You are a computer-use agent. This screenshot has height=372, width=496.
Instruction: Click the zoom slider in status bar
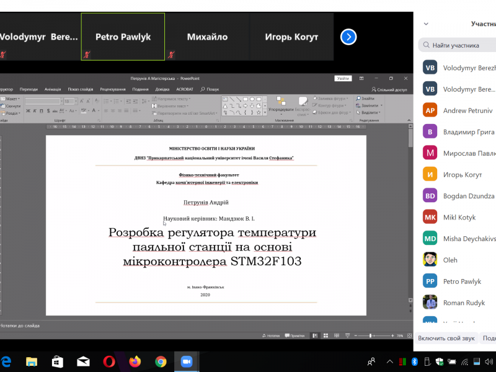pos(371,335)
